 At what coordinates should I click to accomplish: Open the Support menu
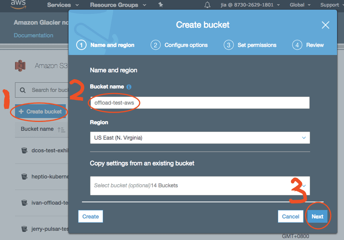[332, 5]
